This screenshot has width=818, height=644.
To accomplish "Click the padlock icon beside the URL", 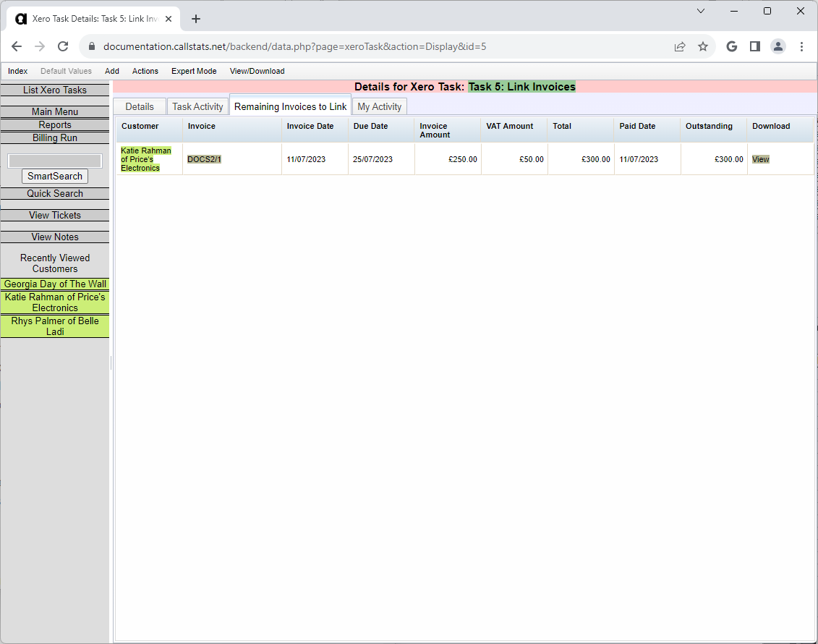I will tap(91, 46).
